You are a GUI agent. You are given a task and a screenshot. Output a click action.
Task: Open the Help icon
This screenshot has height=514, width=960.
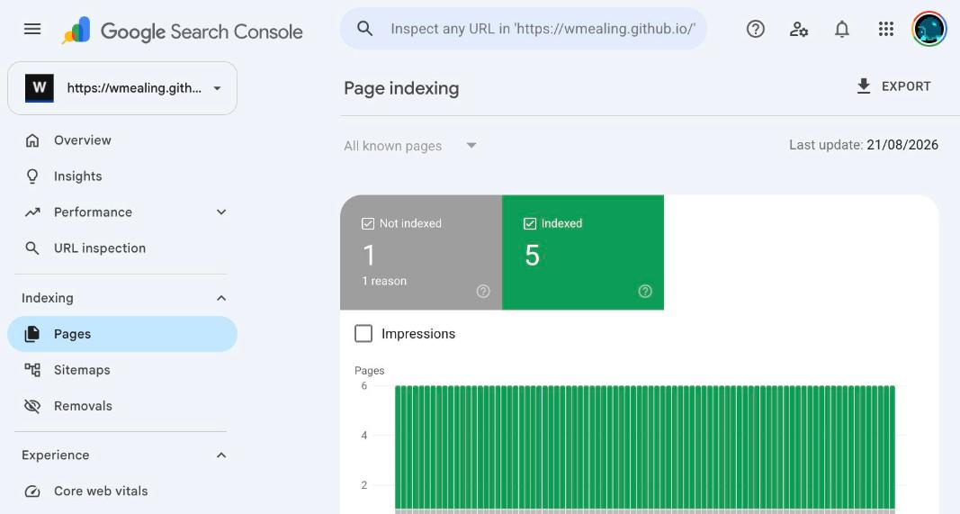pyautogui.click(x=756, y=29)
